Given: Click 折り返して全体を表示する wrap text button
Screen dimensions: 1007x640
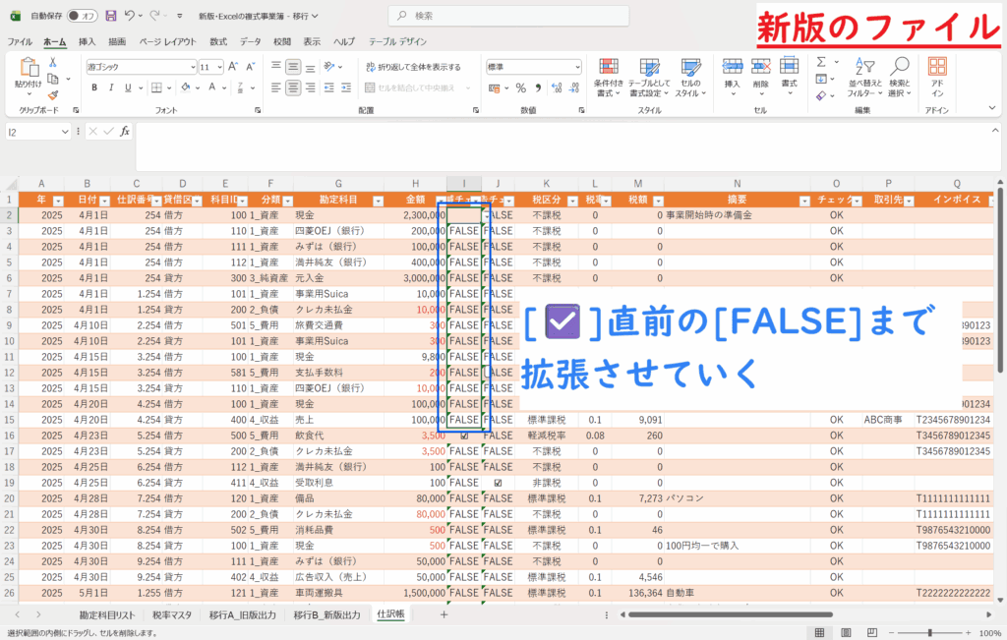Looking at the screenshot, I should click(412, 67).
